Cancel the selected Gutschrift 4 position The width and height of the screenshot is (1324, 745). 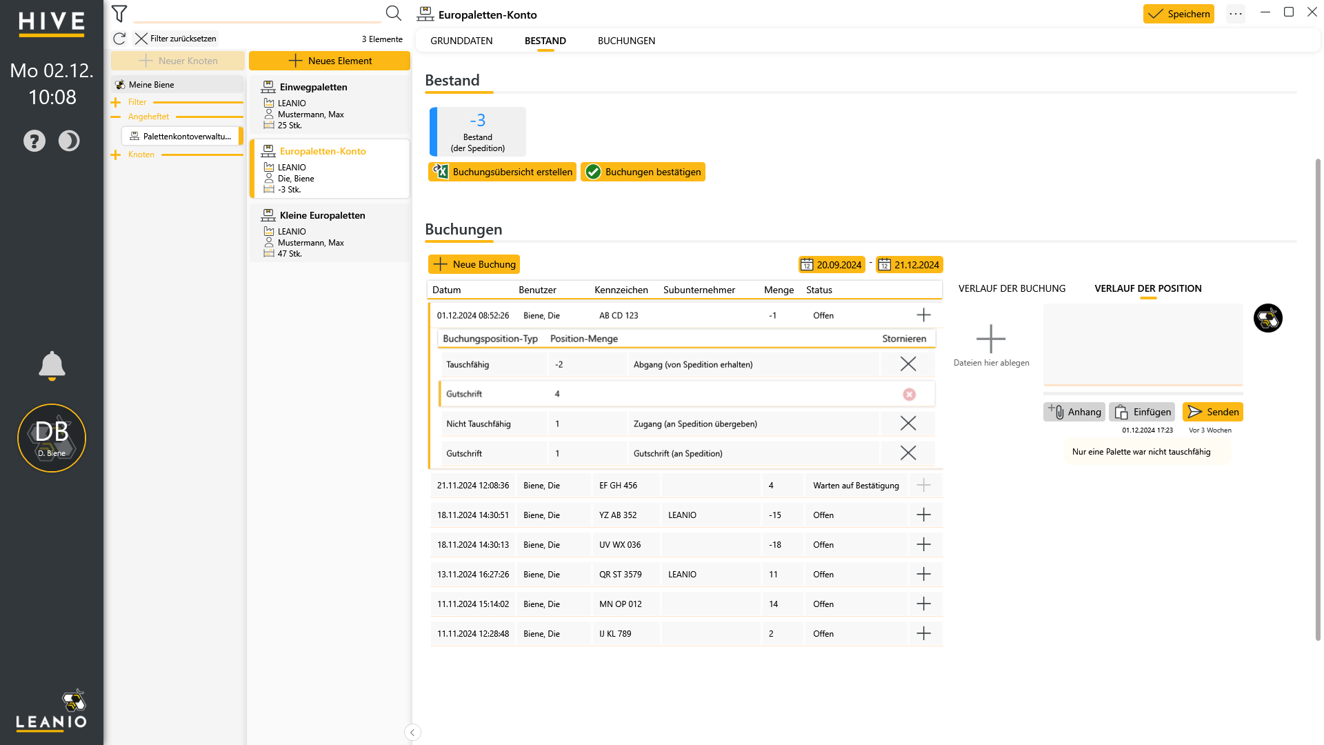click(x=910, y=394)
